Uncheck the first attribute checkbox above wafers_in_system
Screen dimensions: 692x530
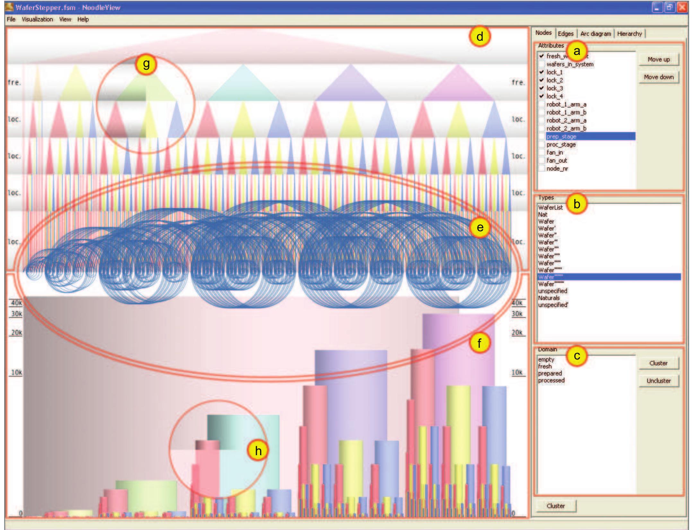click(542, 56)
